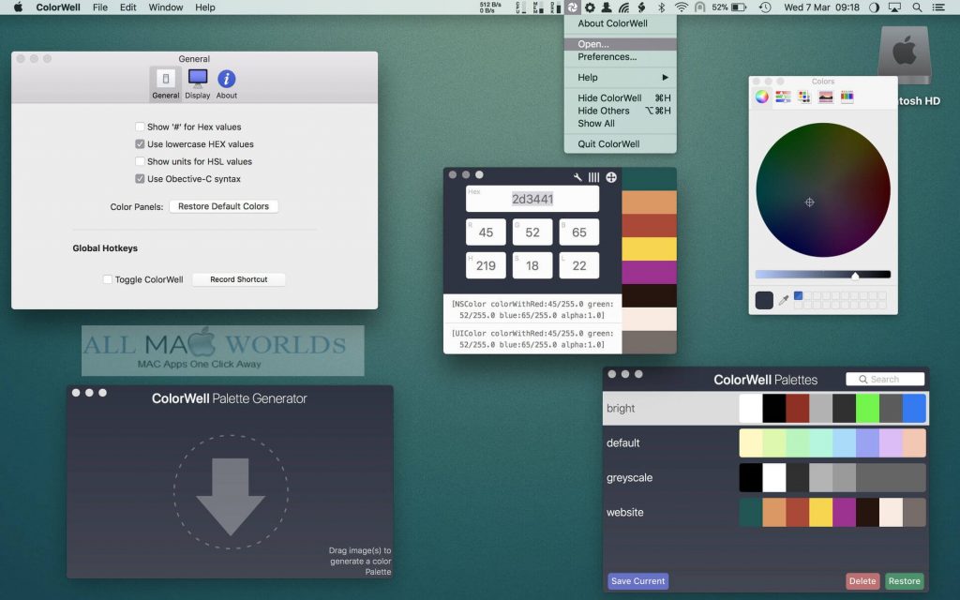Image resolution: width=960 pixels, height=600 pixels.
Task: Click the red Delete button in Palettes
Action: tap(862, 581)
